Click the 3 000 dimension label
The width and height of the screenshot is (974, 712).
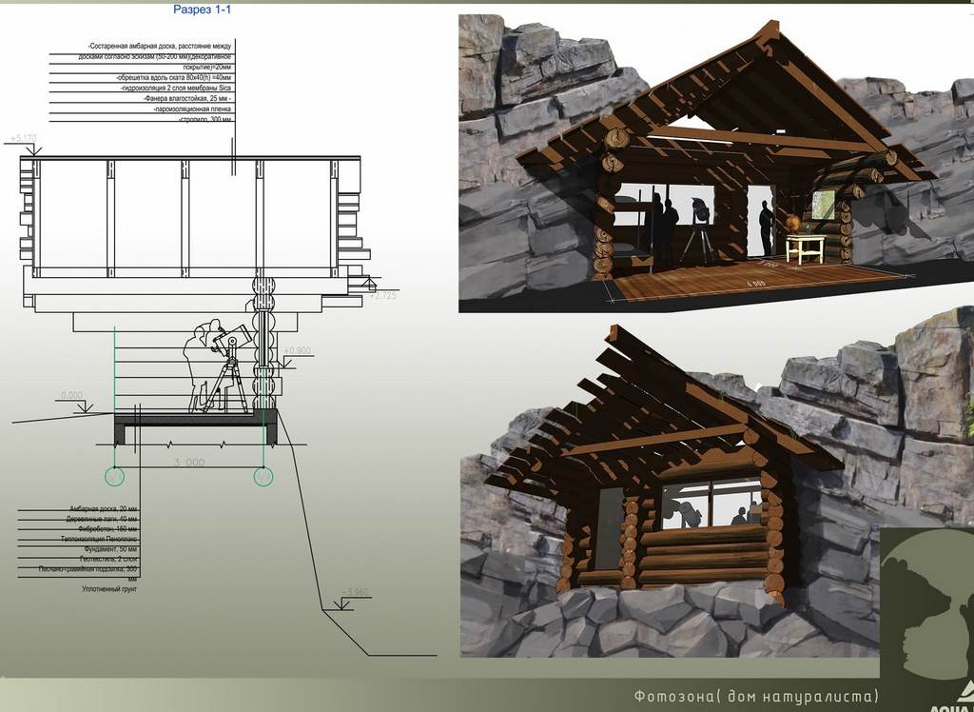[x=188, y=463]
